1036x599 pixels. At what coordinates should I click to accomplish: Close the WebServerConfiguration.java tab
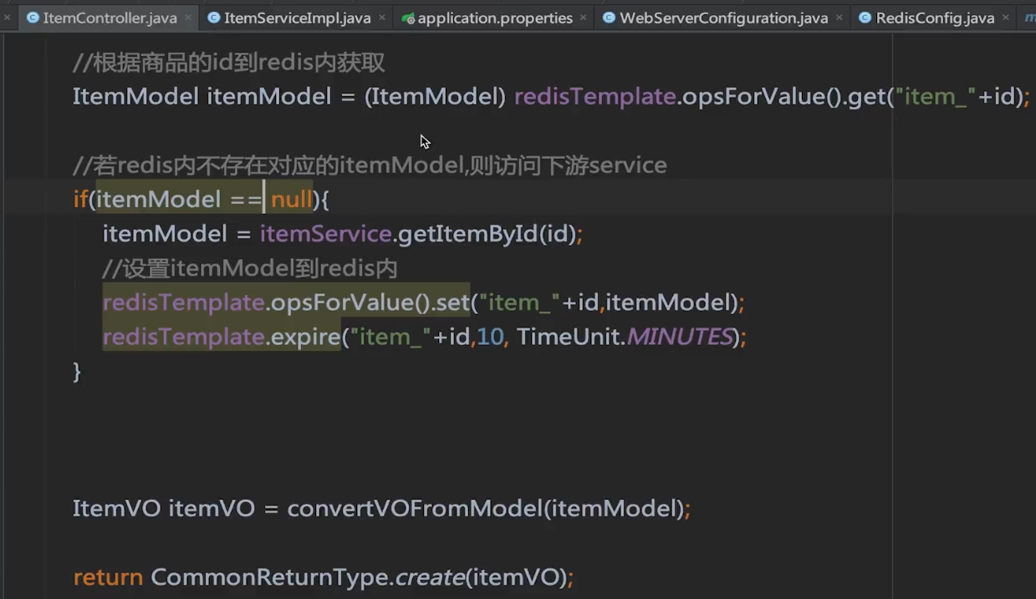[x=840, y=18]
